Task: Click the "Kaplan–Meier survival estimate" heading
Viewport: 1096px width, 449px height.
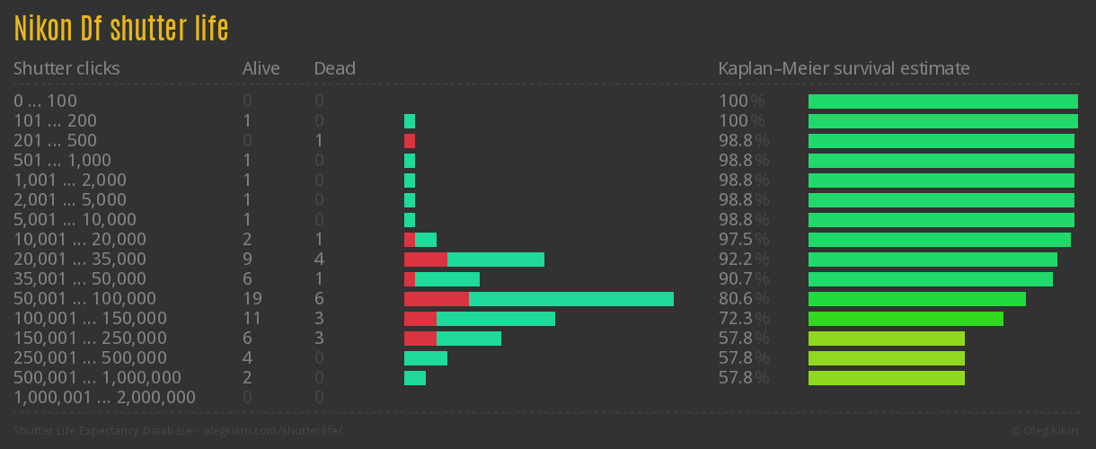Action: click(x=844, y=68)
